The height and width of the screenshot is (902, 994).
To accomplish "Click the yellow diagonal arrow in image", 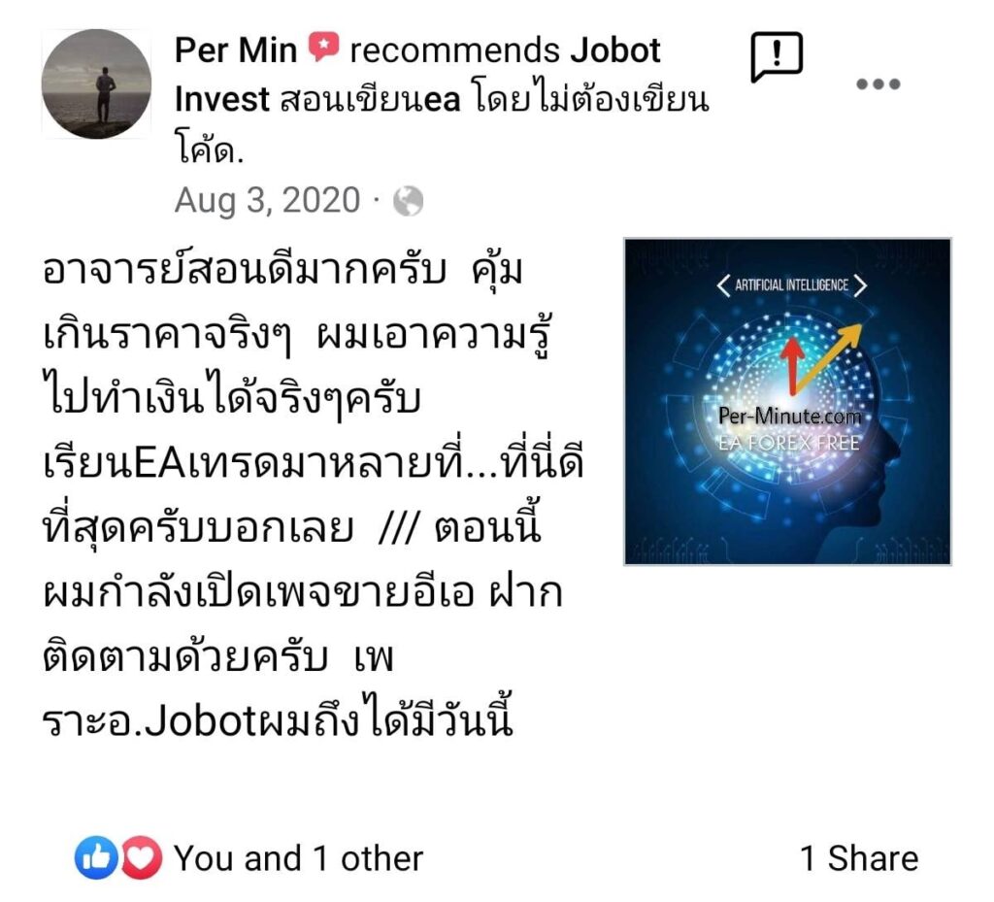I will coord(829,358).
